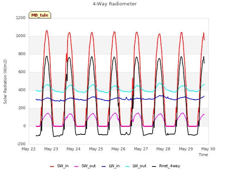Click the 4-Way Radiometer chart title
230x173 pixels.
115,4
